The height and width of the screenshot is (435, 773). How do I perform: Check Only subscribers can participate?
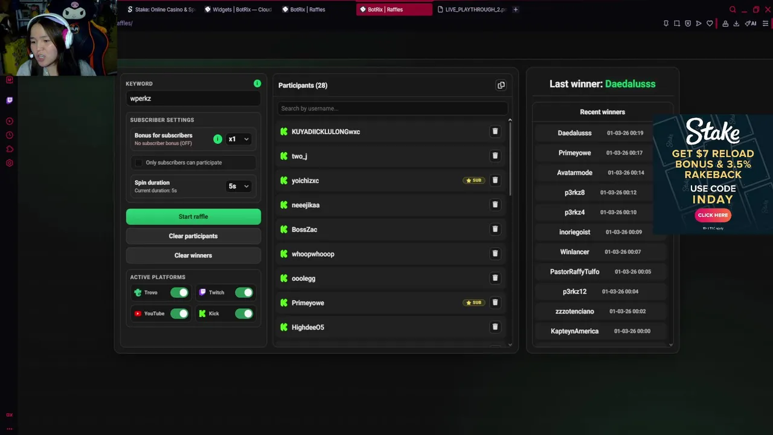138,163
